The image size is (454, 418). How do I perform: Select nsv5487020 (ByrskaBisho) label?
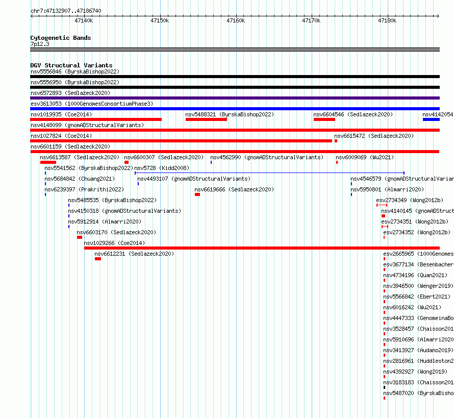[x=418, y=393]
